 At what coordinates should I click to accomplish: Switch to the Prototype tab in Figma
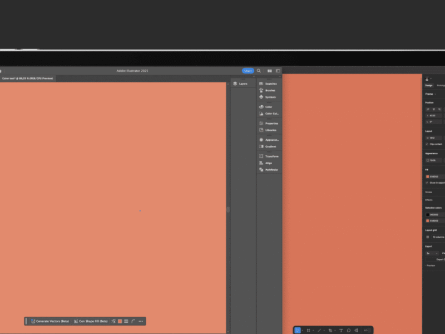point(441,86)
